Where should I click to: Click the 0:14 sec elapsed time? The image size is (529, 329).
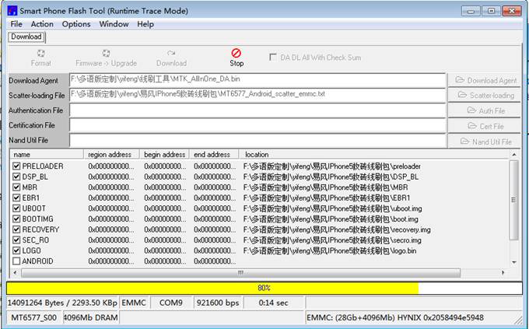pos(274,303)
